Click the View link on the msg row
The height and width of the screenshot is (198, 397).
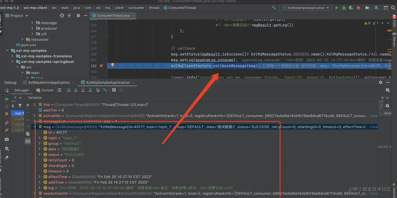click(374, 127)
